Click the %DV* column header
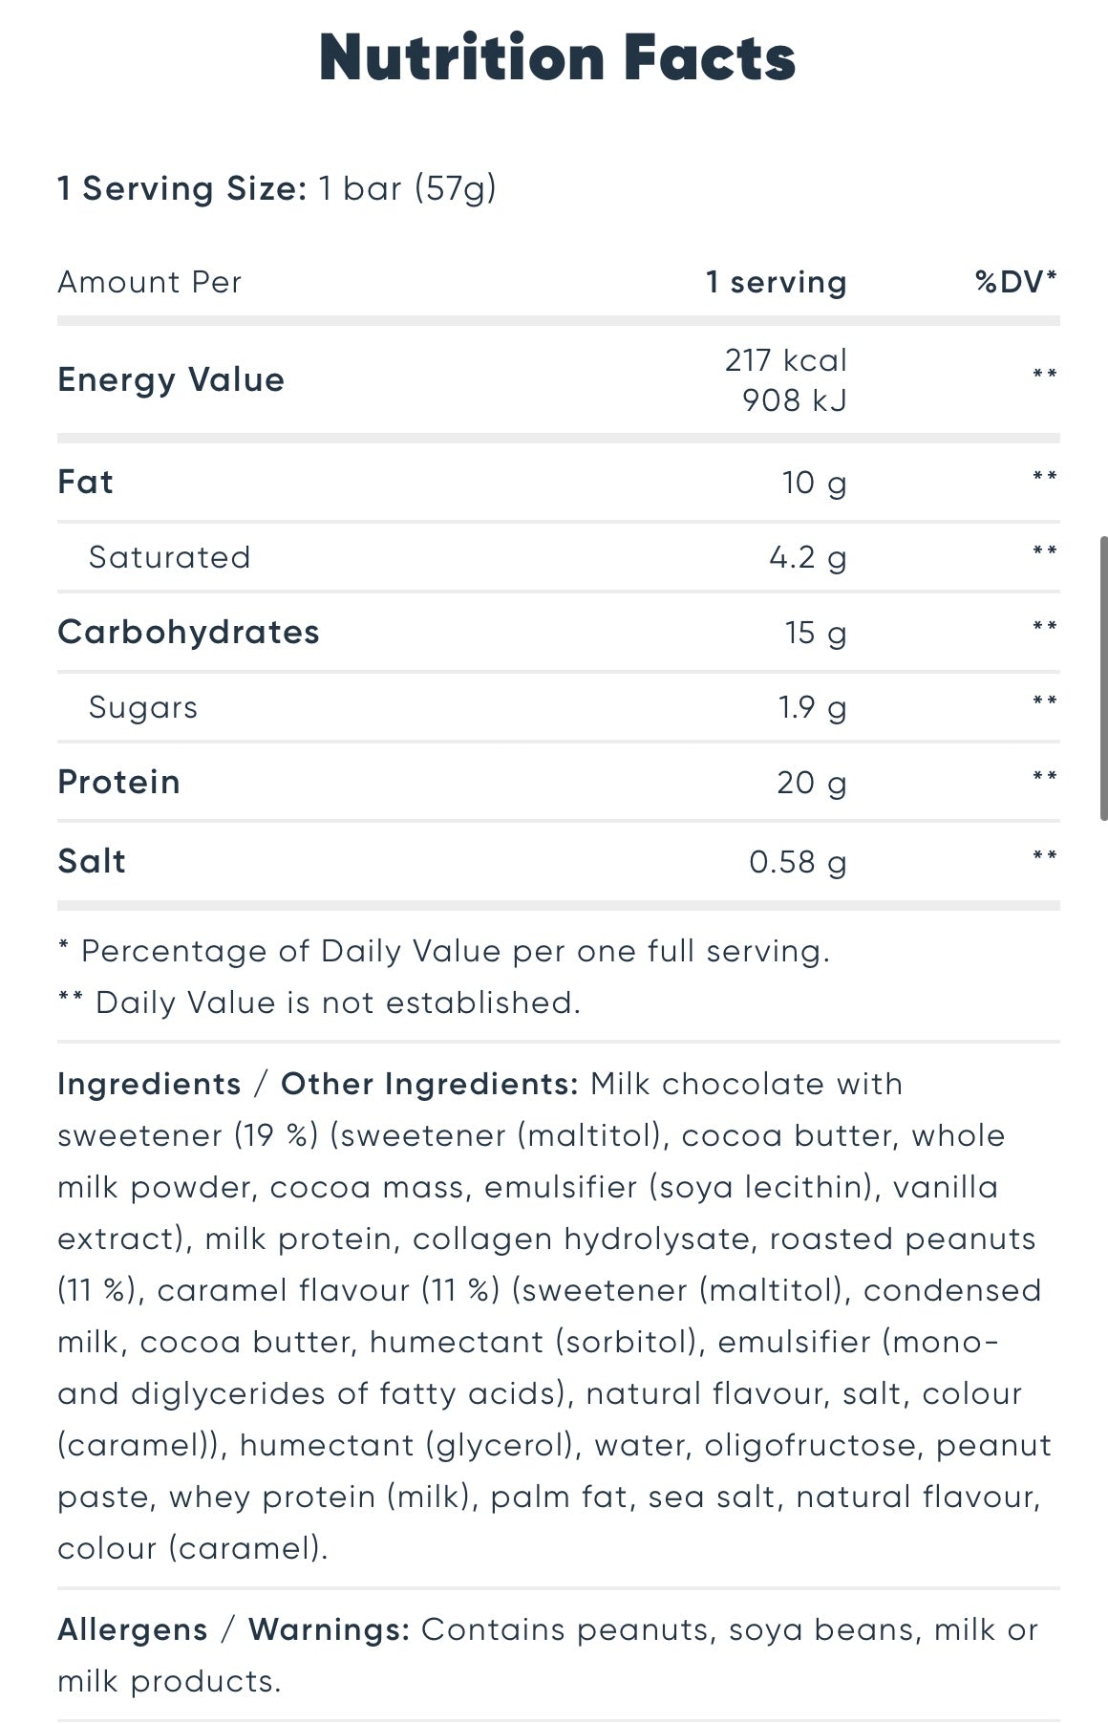The width and height of the screenshot is (1108, 1724). click(1015, 282)
